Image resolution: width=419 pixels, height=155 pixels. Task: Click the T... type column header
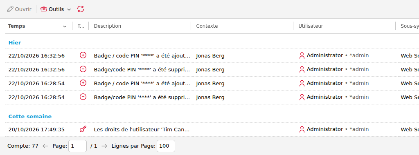pos(81,26)
